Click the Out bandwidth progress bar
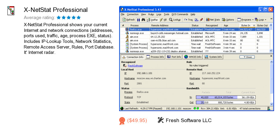The width and height of the screenshot is (280, 134). pyautogui.click(x=226, y=102)
